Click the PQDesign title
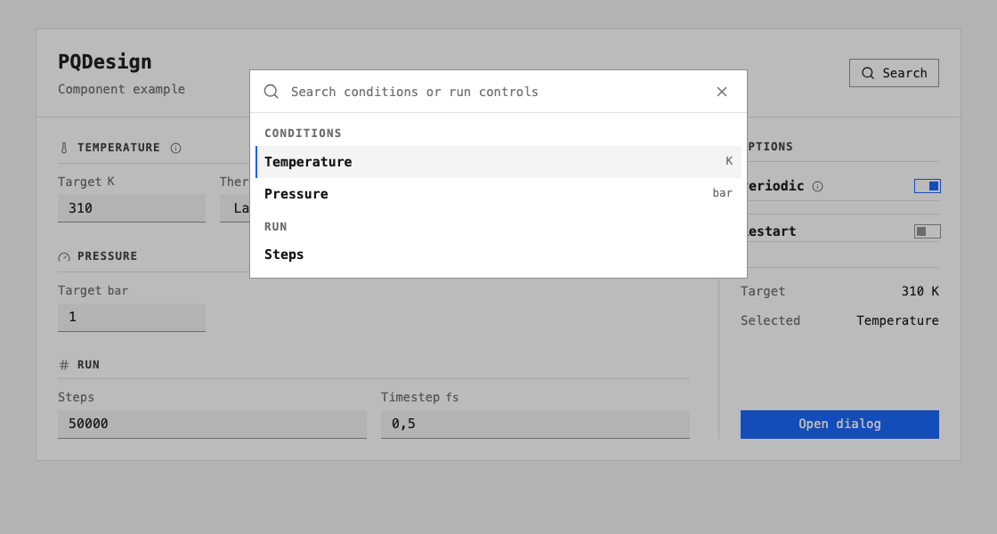This screenshot has height=534, width=997. [105, 61]
